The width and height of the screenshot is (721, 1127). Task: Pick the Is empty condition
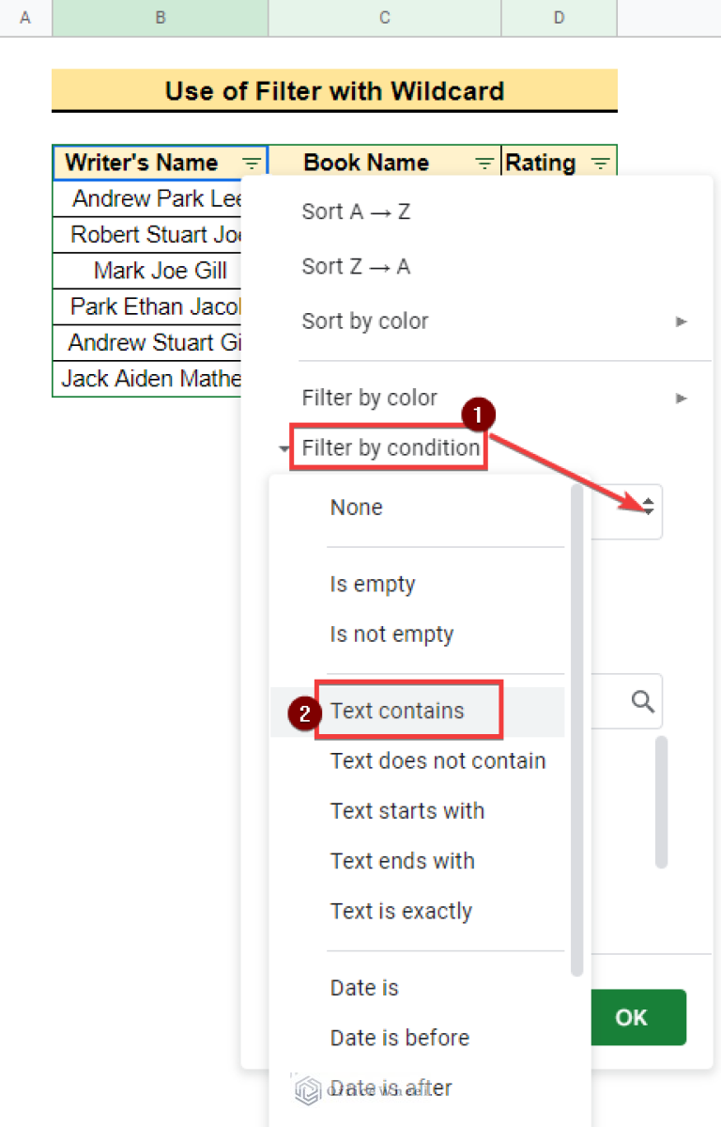[x=373, y=585]
